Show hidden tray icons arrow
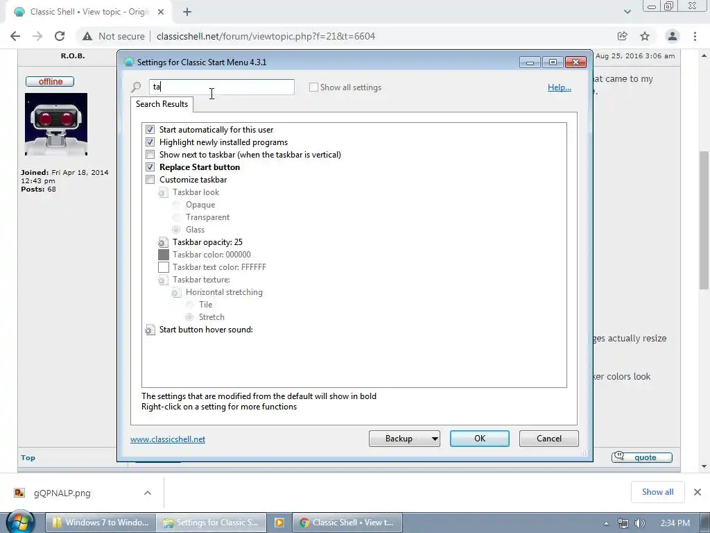 pyautogui.click(x=606, y=523)
